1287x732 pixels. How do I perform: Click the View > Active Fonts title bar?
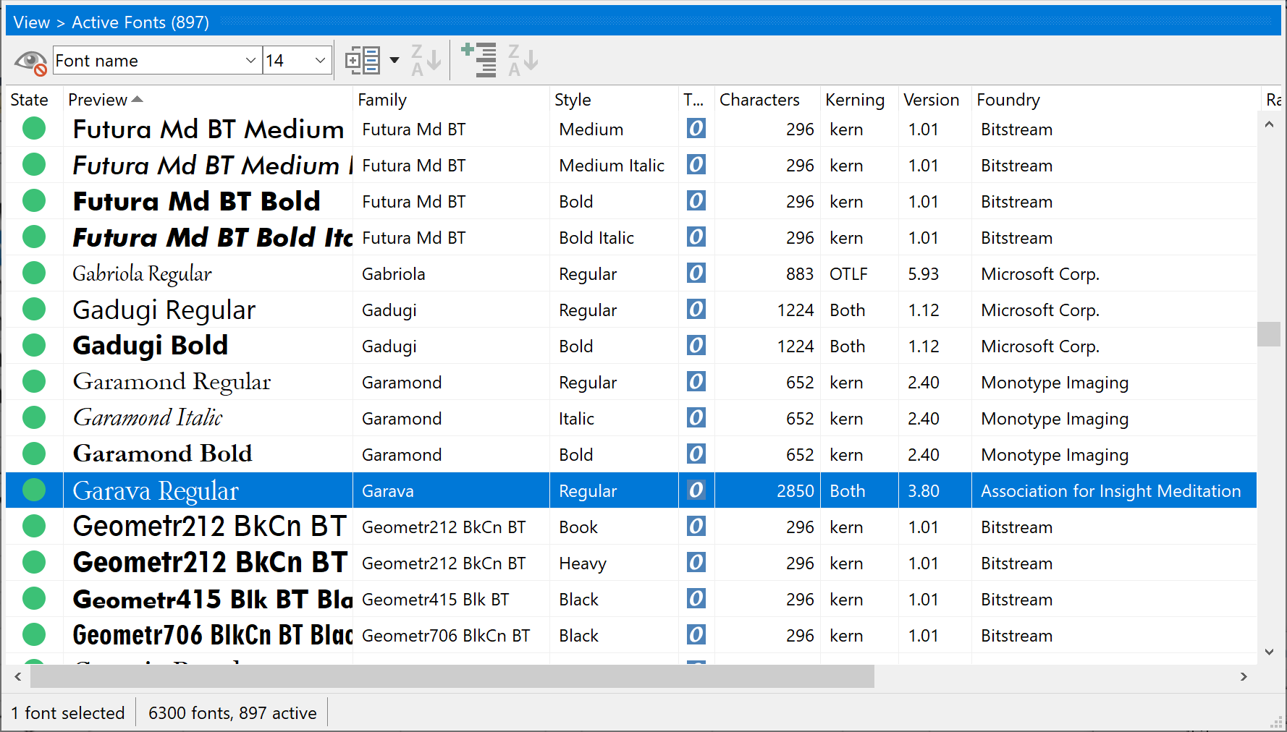pyautogui.click(x=643, y=22)
